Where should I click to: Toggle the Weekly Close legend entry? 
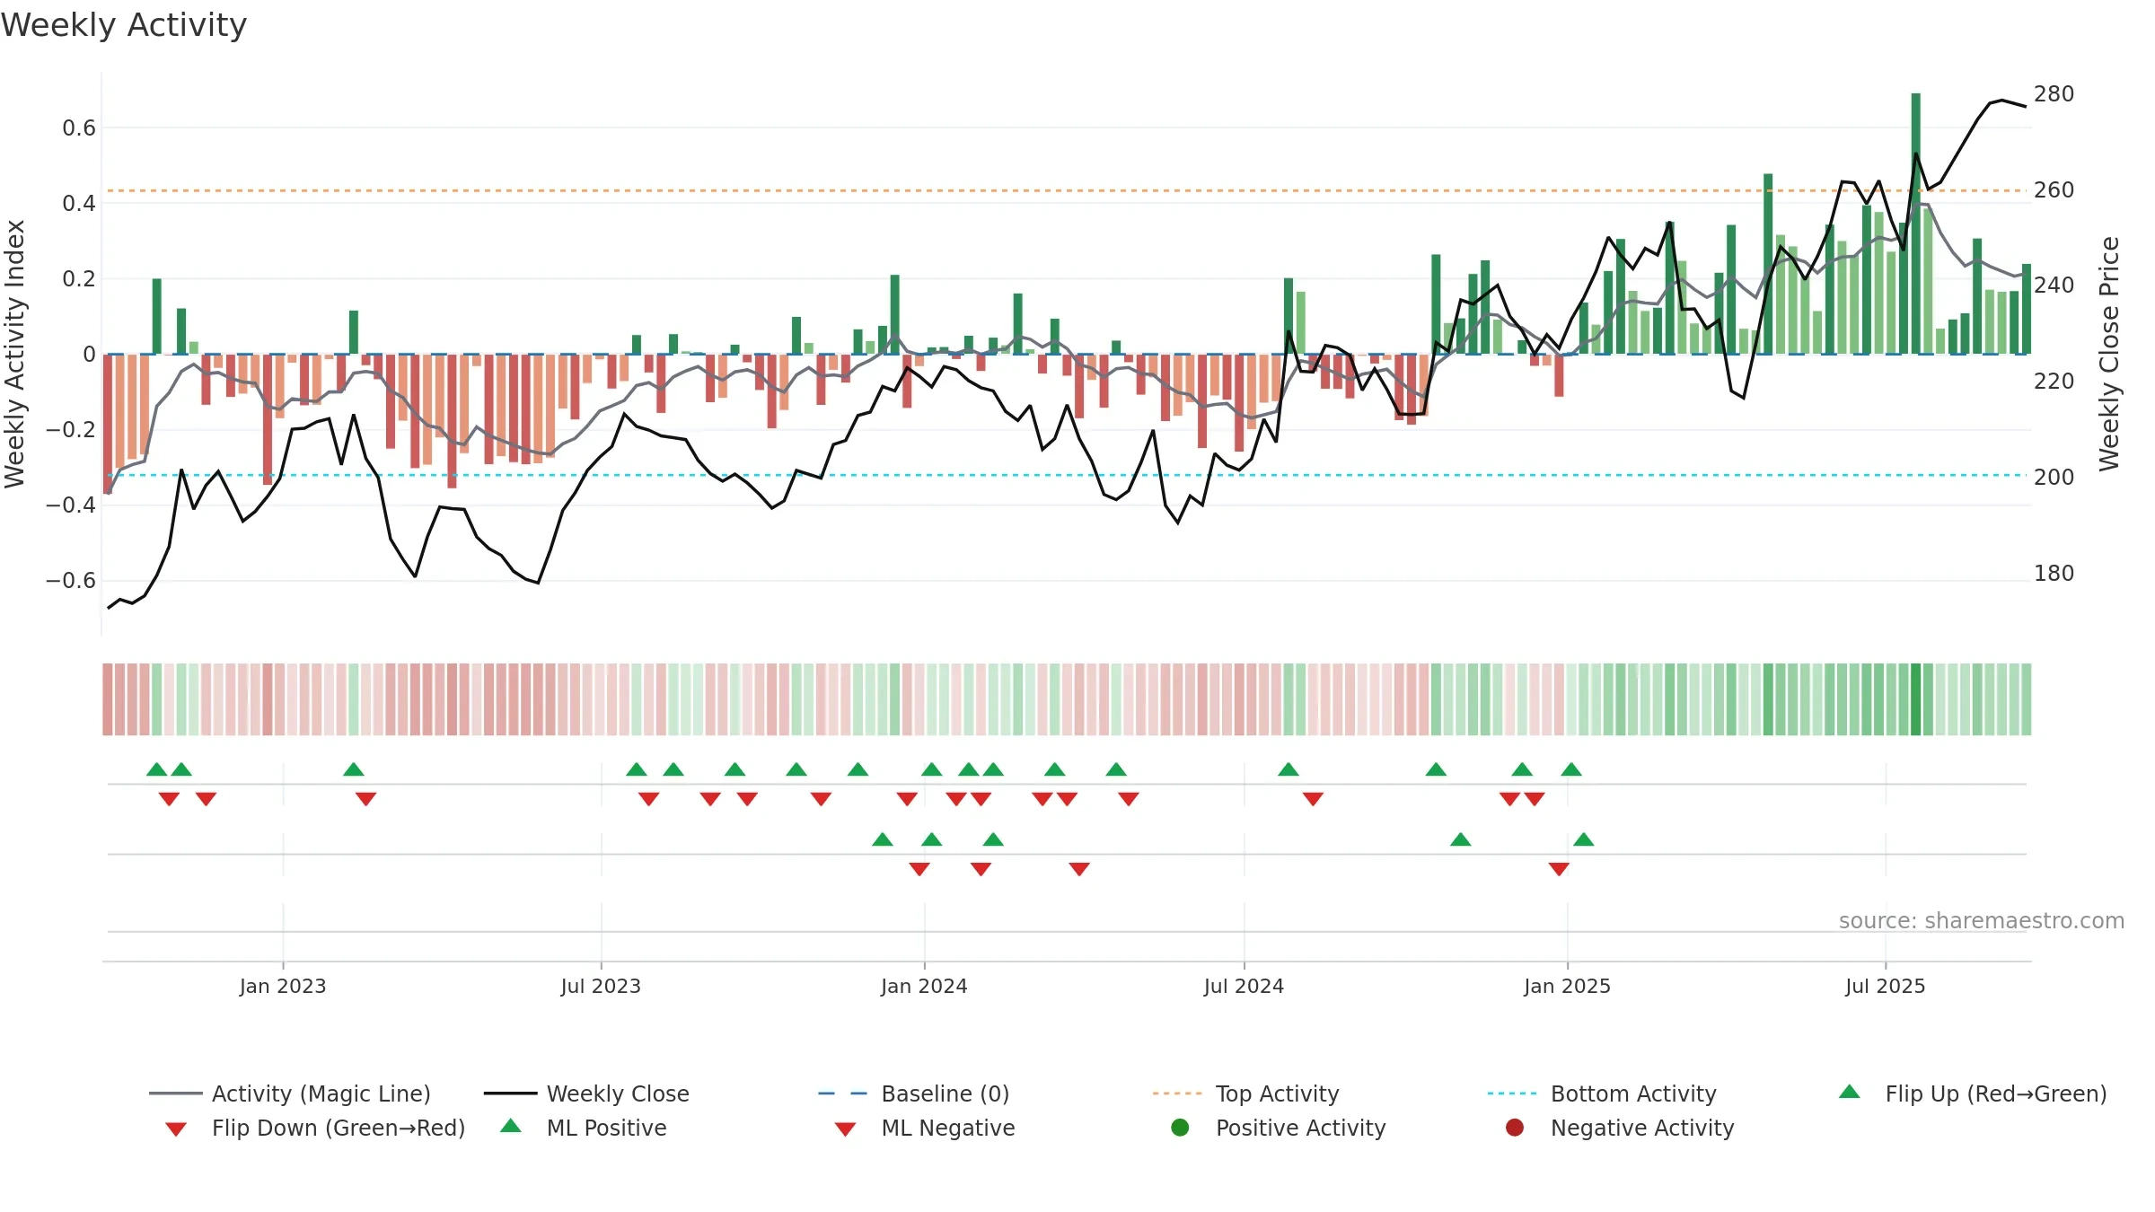[586, 1093]
